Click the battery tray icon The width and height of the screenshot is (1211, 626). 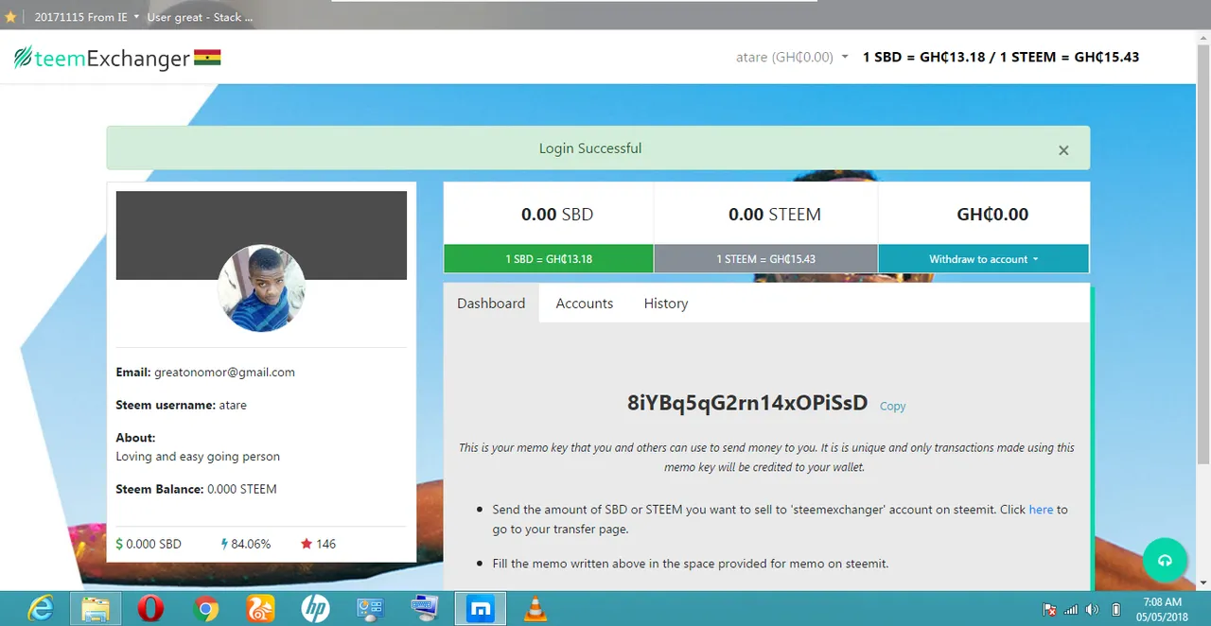coord(1116,610)
